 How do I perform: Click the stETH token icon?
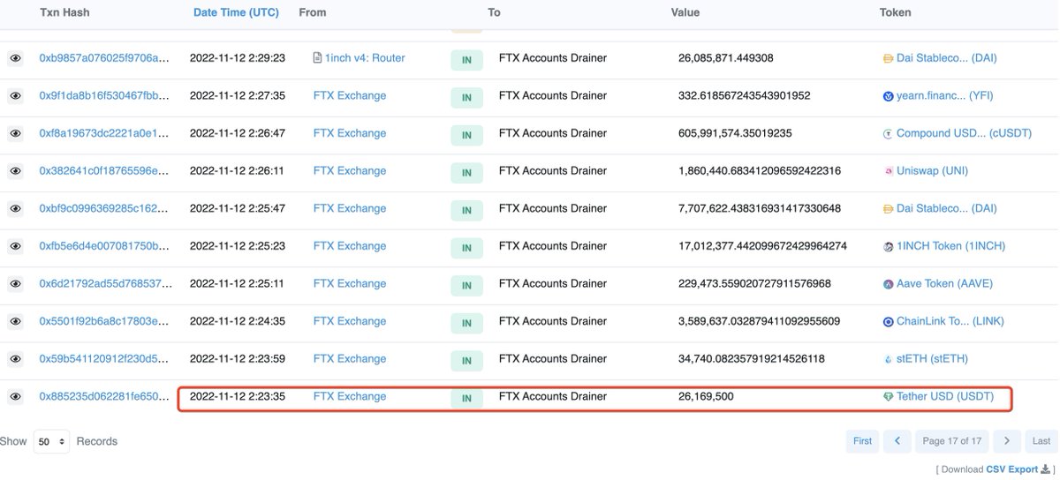[x=889, y=359]
